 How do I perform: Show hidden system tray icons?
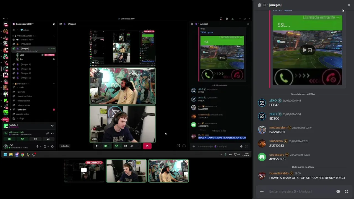[x=221, y=155]
